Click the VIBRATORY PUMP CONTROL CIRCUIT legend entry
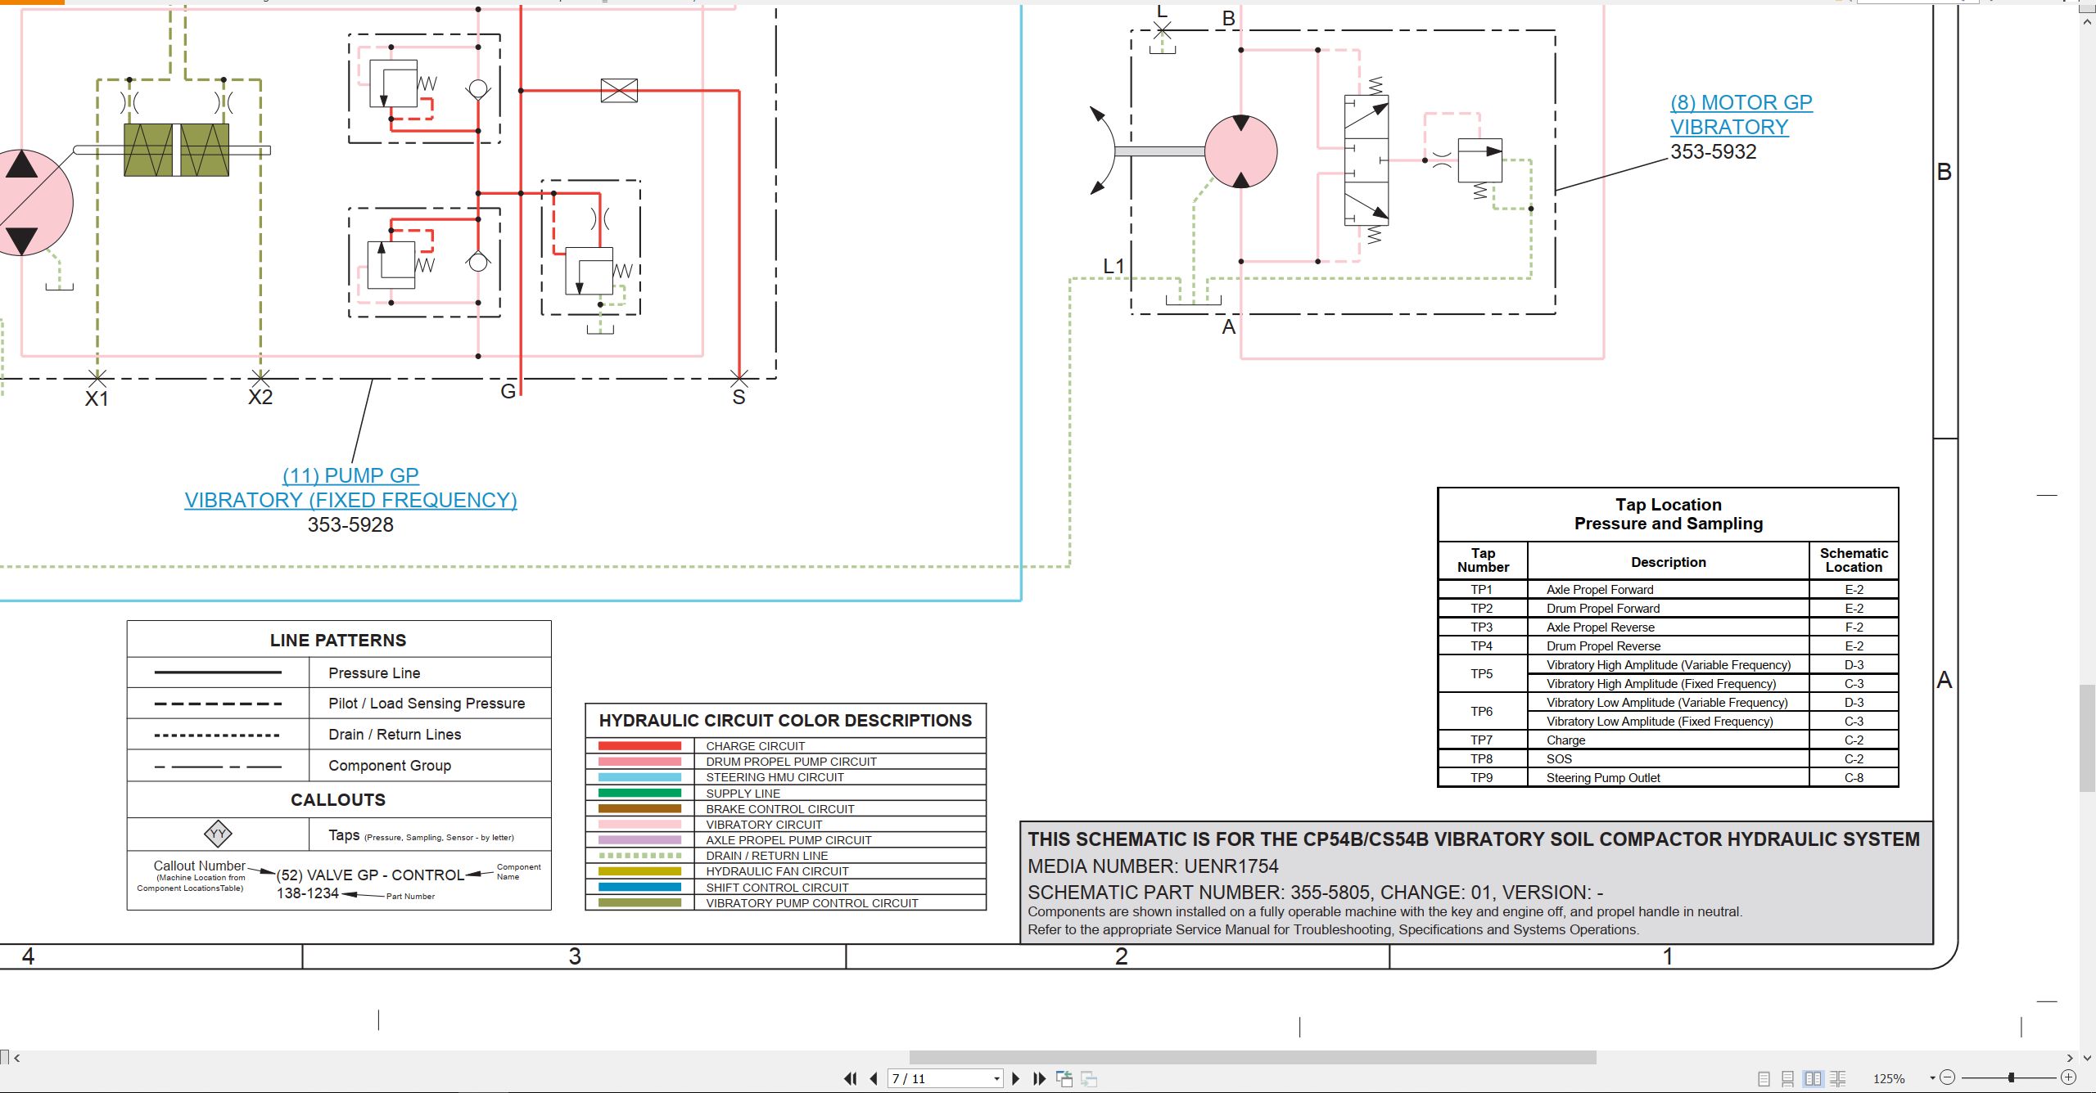 click(812, 903)
